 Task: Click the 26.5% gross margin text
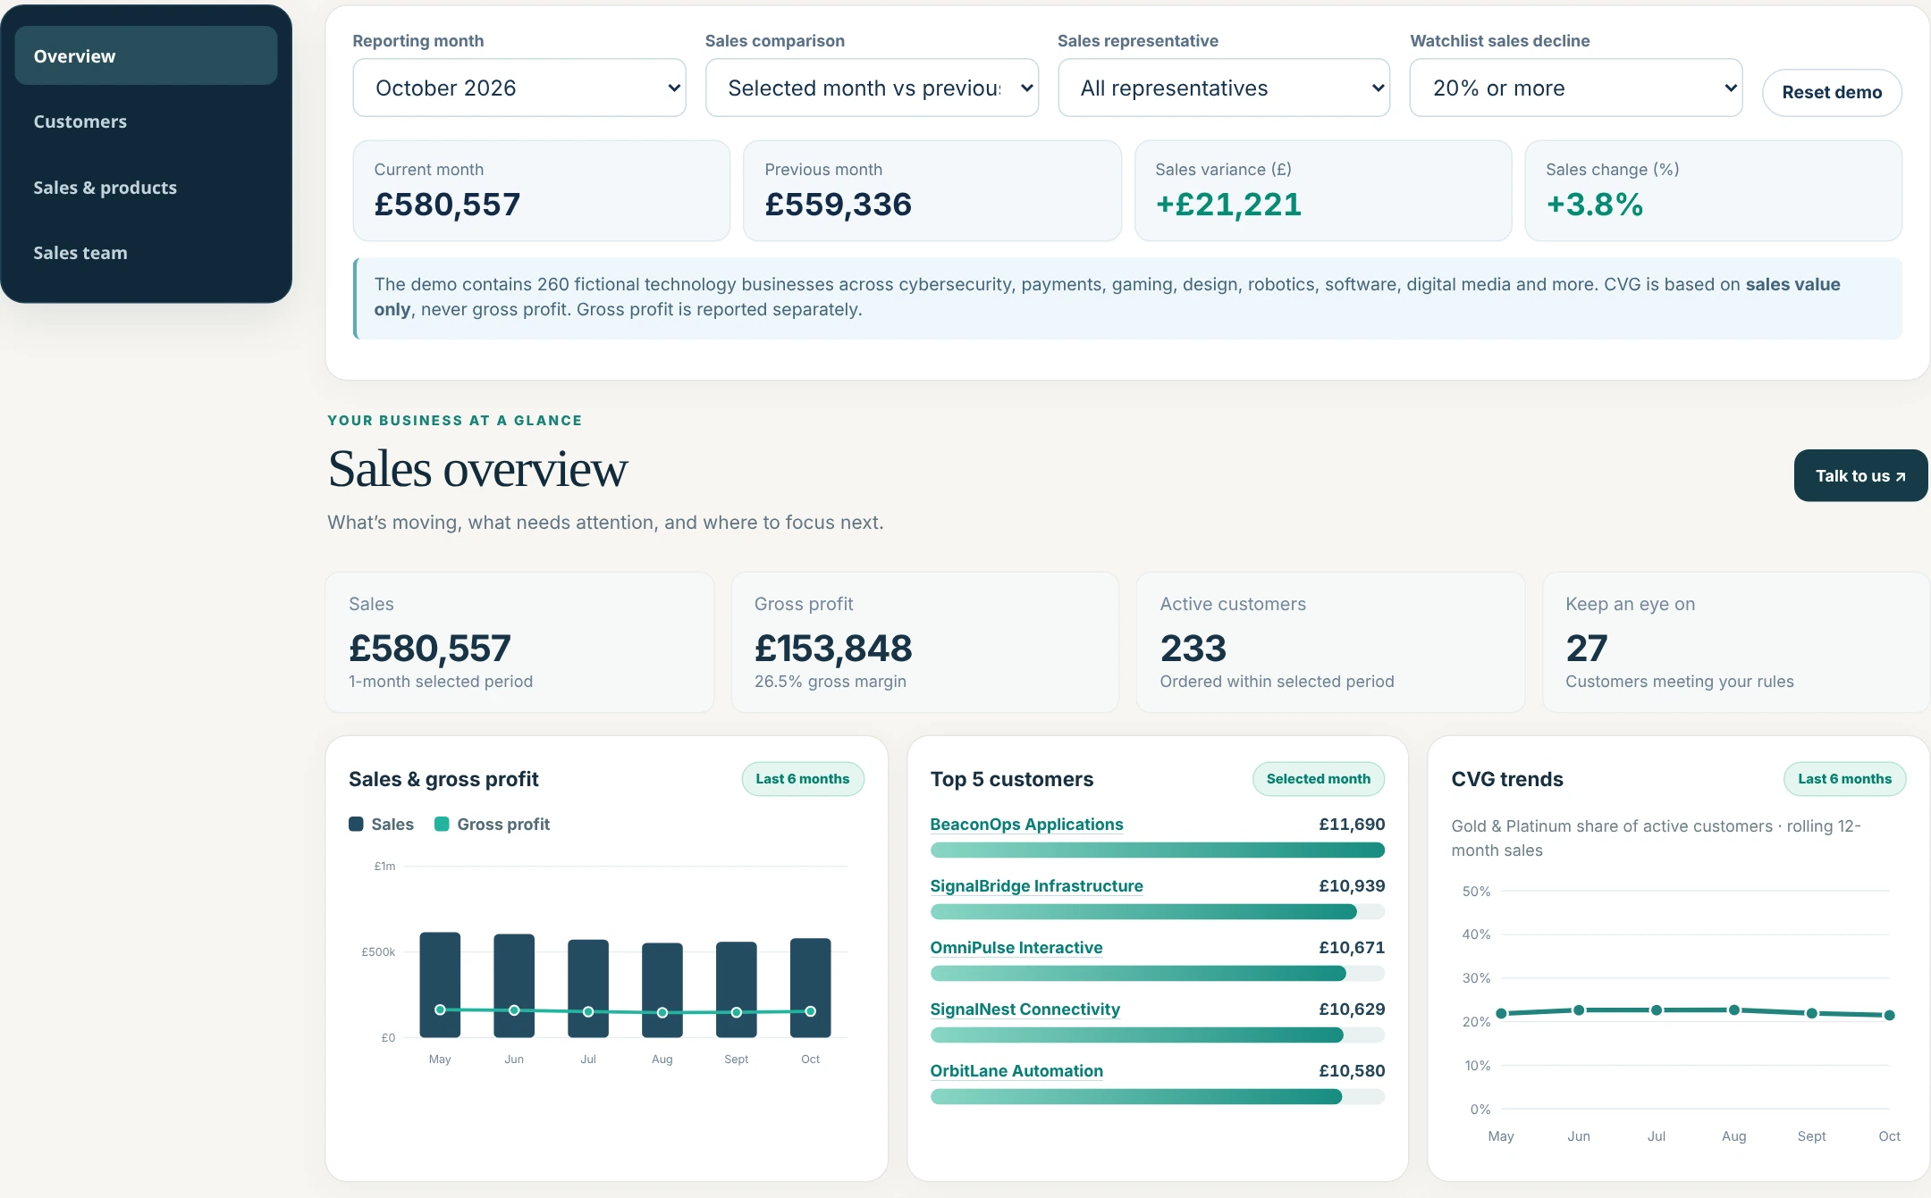(830, 682)
